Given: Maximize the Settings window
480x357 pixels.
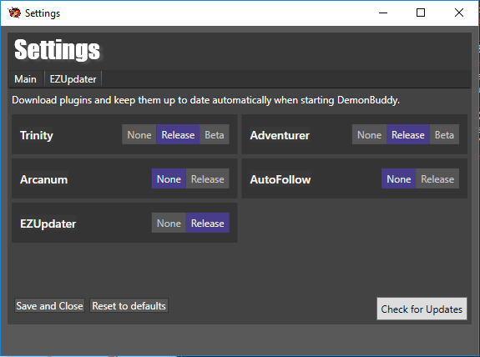Looking at the screenshot, I should click(421, 13).
